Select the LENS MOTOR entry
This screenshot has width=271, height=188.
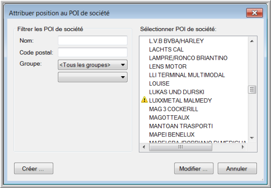(168, 67)
